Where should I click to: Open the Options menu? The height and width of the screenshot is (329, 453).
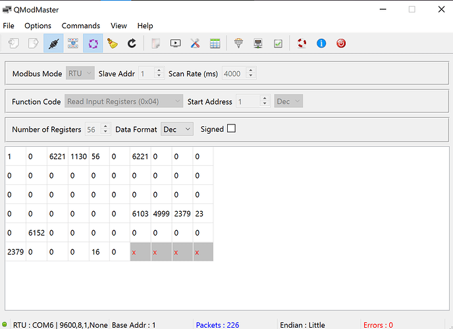(38, 26)
